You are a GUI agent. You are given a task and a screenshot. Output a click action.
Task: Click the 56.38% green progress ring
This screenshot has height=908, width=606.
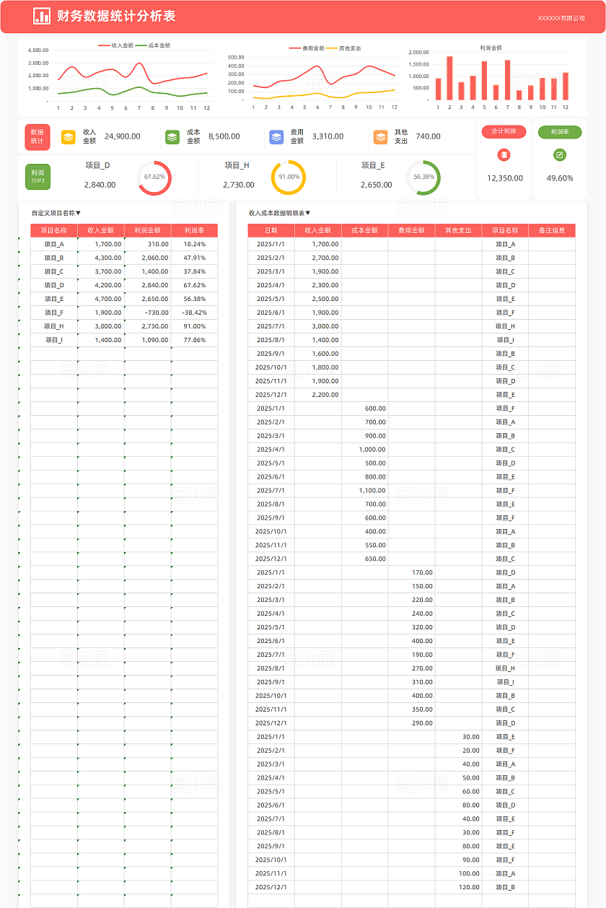point(423,177)
